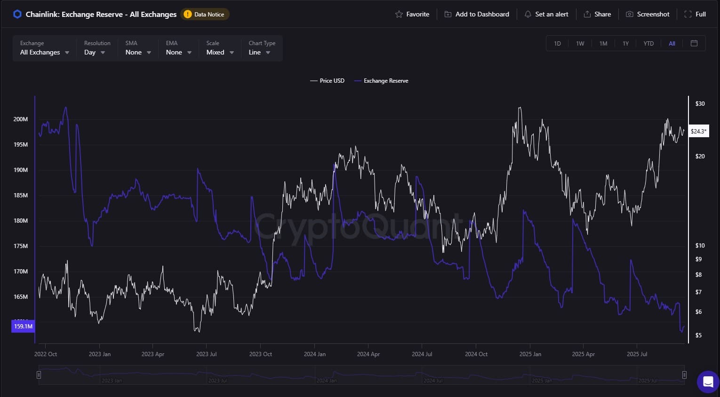
Task: Click the Favorite label
Action: click(418, 14)
